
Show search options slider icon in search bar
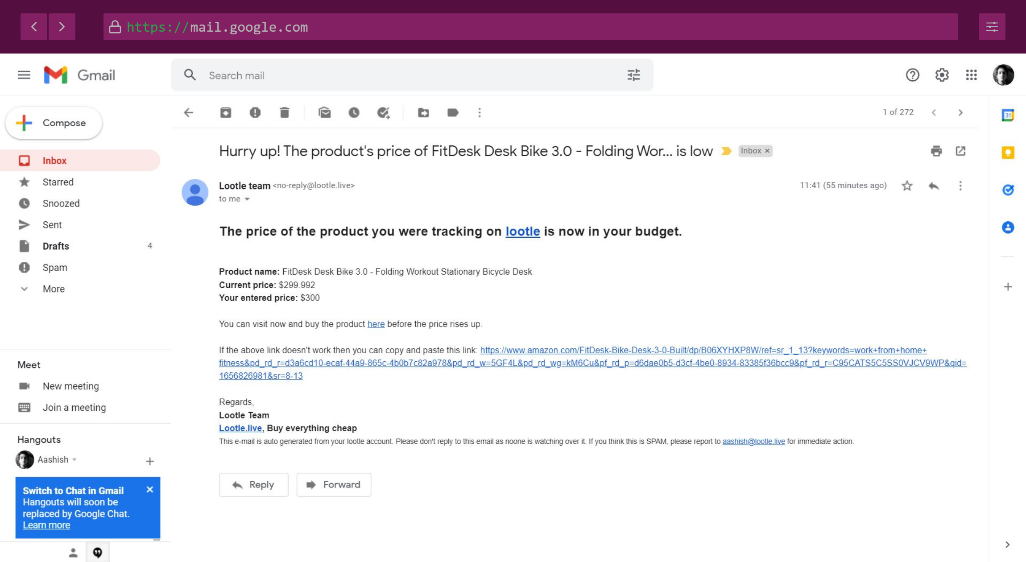[x=633, y=75]
